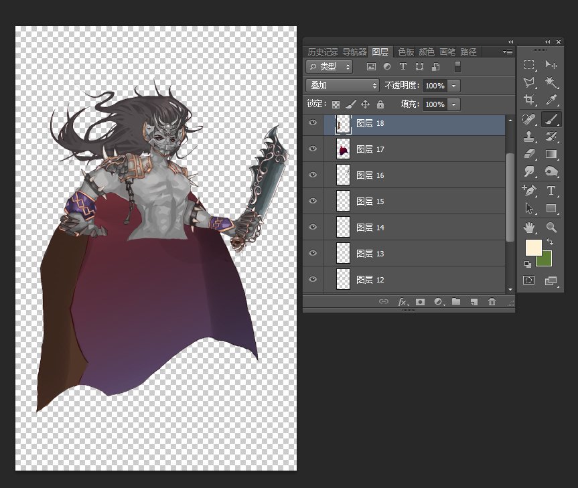Select the Smudge tool

(529, 171)
